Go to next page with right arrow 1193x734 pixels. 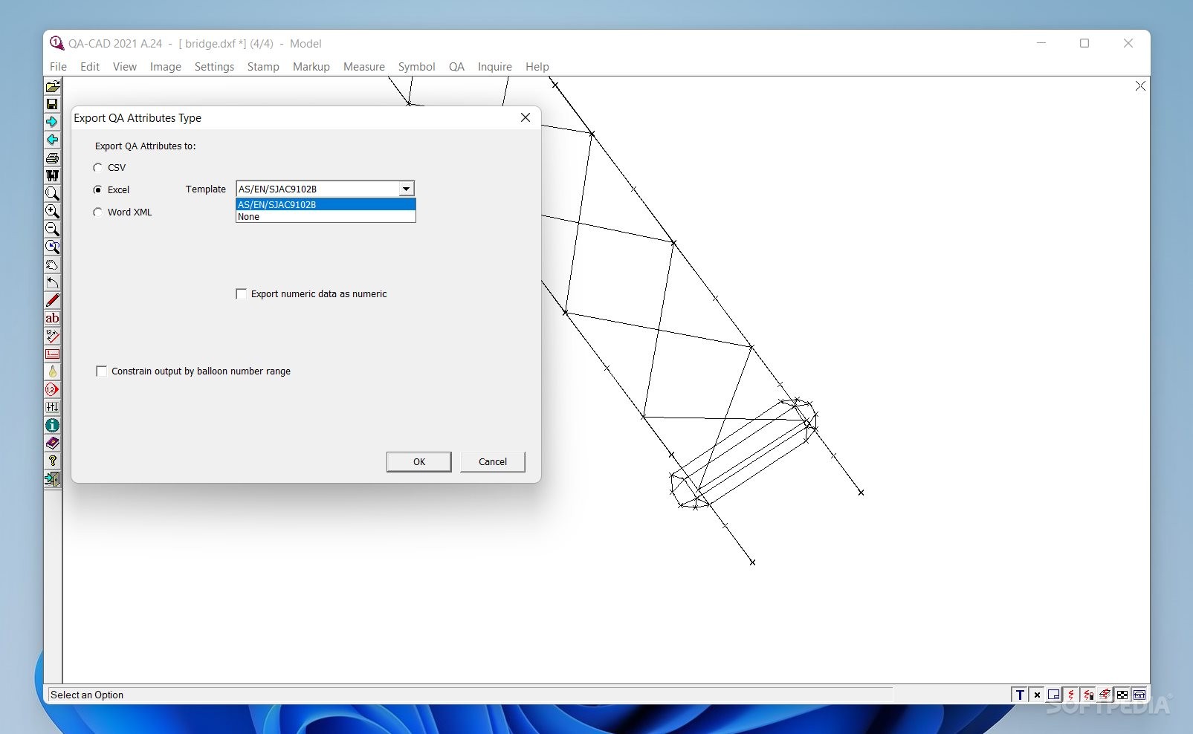[52, 123]
